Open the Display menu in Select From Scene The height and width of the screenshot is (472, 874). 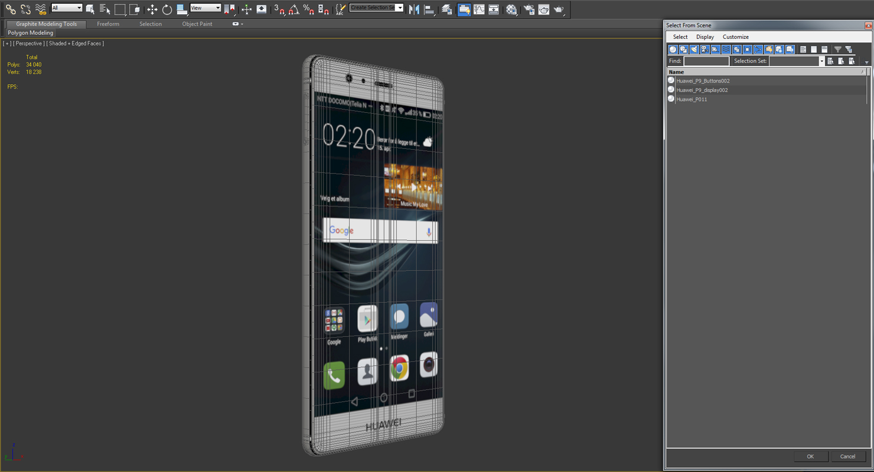705,37
